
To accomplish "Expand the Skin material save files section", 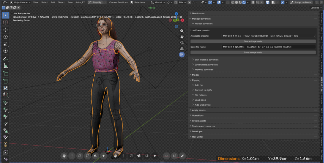I will [x=206, y=60].
